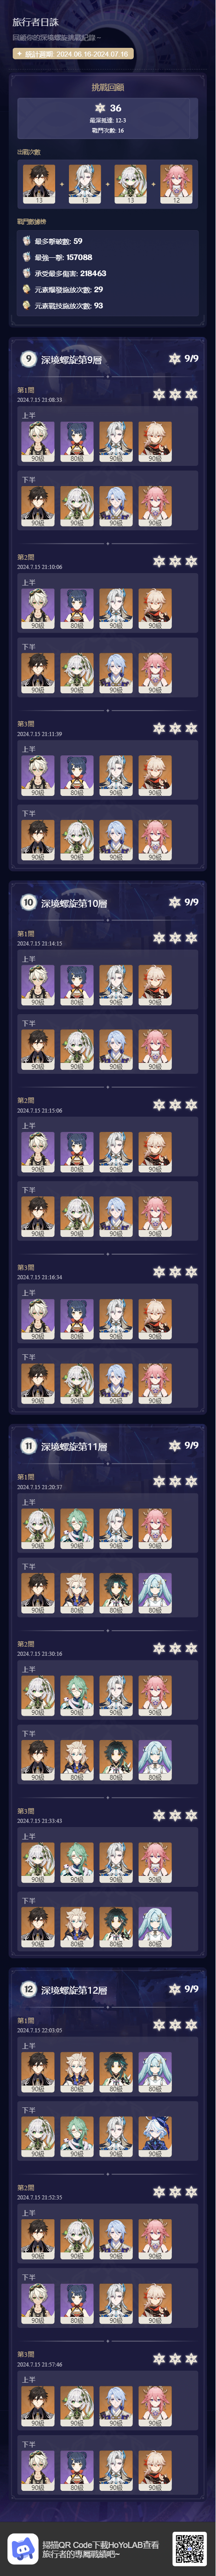This screenshot has width=216, height=2576.
Task: Select the floor 12 number badge
Action: pyautogui.click(x=28, y=1989)
